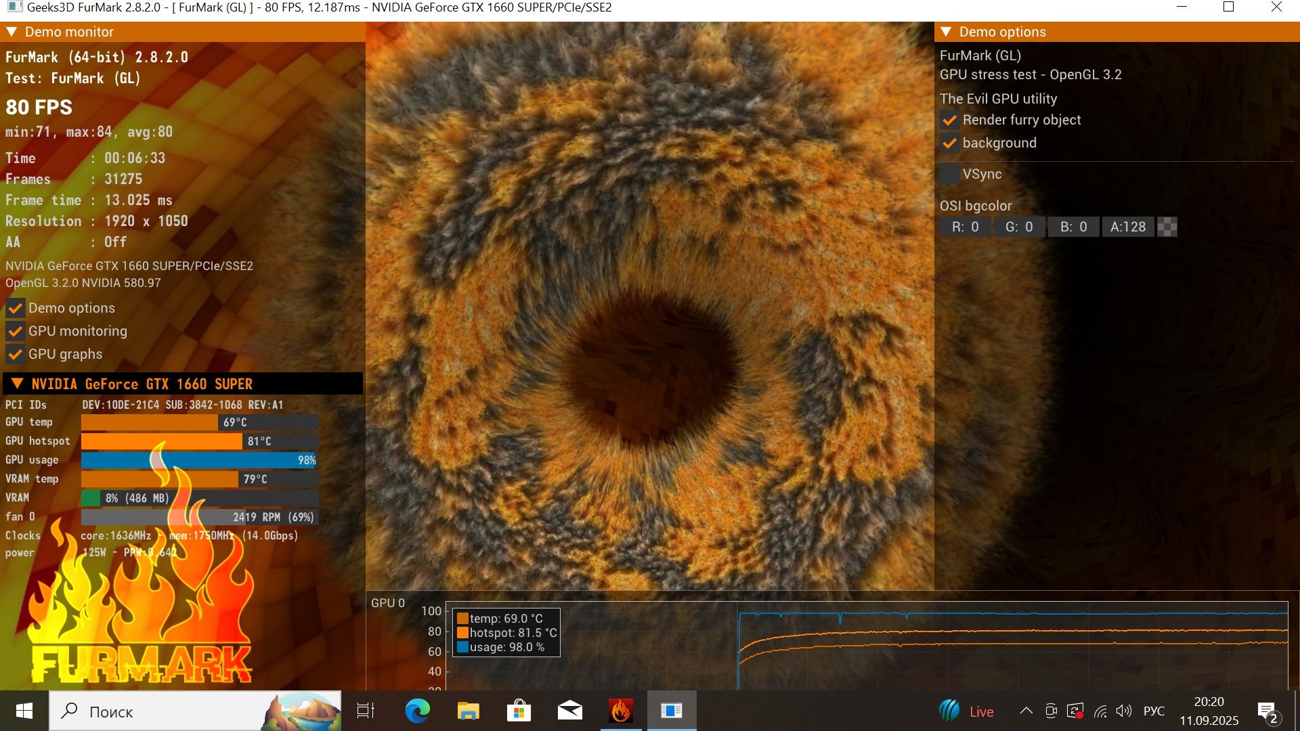Click the FurMark title bar app icon
The width and height of the screenshot is (1300, 731).
pos(14,7)
